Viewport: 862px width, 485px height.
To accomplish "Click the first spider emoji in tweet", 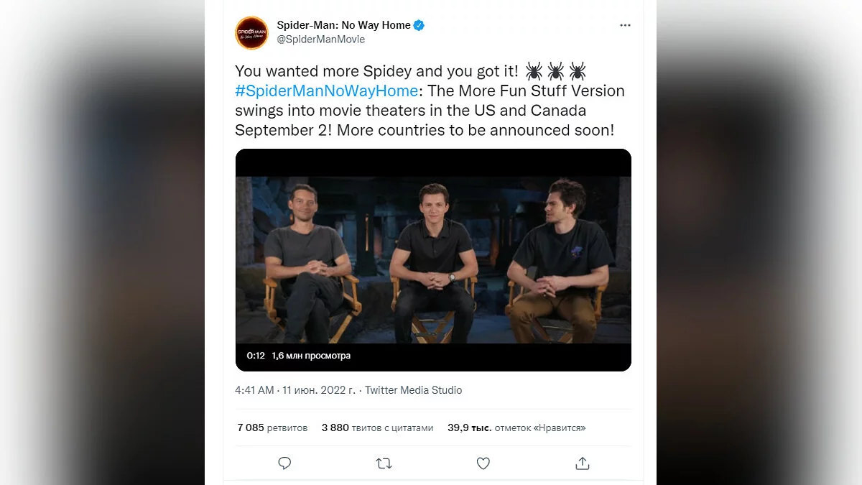I will click(x=534, y=71).
